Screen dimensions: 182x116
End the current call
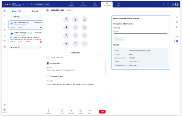pos(102,112)
